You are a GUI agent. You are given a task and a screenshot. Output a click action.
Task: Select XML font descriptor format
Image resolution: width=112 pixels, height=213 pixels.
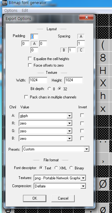pos(56,168)
